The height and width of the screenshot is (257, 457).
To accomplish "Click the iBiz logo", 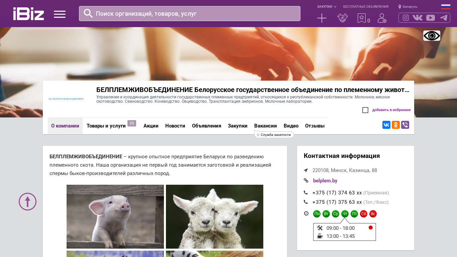I will coord(28,14).
